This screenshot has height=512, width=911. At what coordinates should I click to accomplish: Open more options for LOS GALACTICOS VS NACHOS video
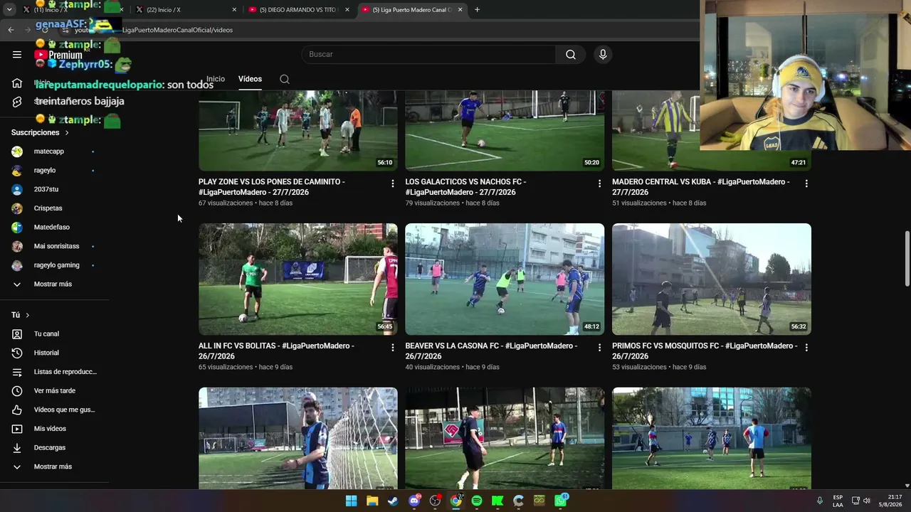599,183
